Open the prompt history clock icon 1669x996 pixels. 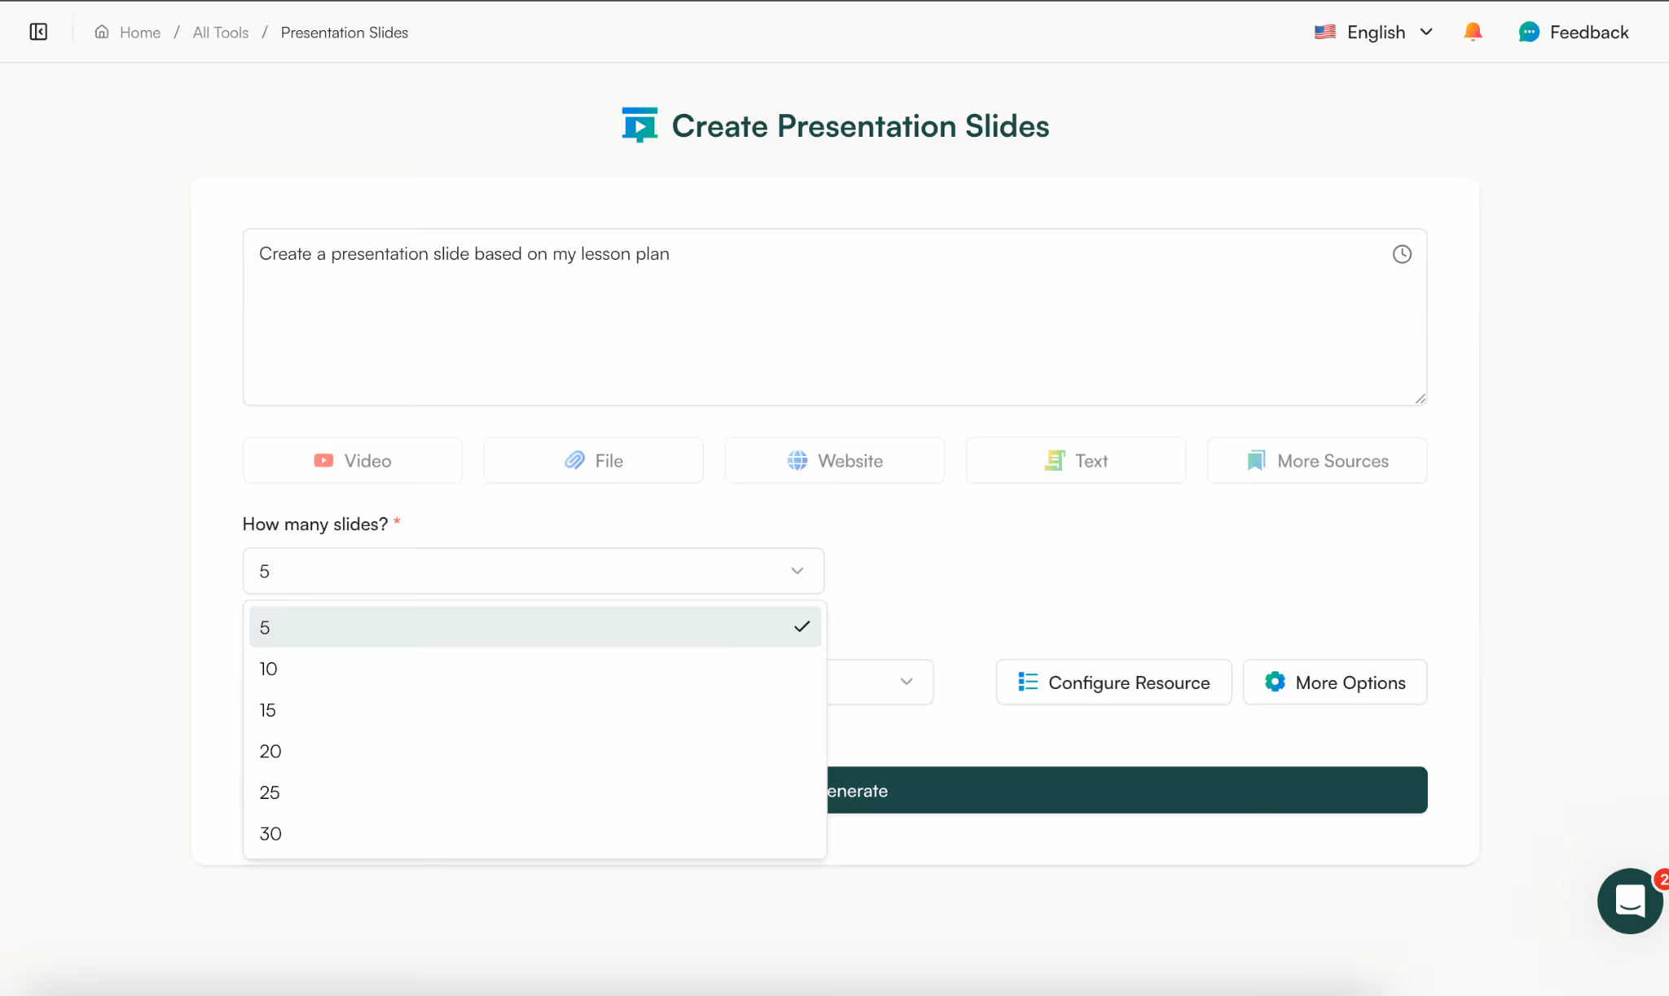coord(1403,253)
